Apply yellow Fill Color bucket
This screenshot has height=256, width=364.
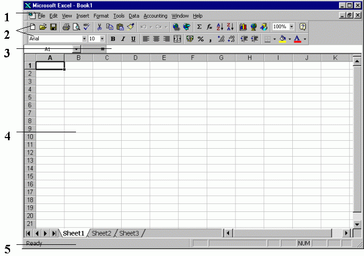tap(283, 39)
